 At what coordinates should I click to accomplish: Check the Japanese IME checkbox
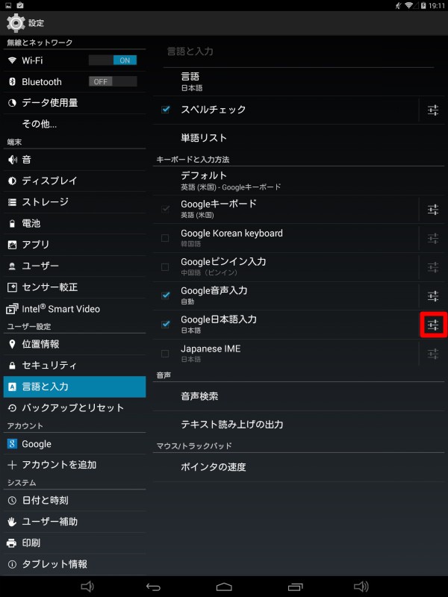tap(165, 354)
